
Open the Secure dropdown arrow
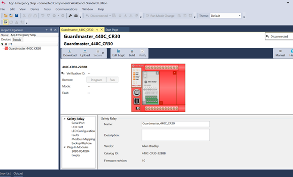pyautogui.click(x=103, y=53)
